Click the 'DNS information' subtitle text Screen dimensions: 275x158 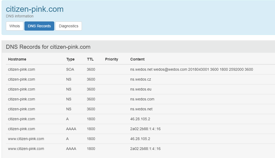point(20,16)
